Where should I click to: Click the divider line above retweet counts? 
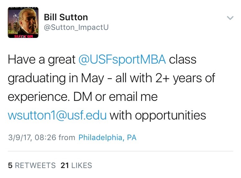tap(121, 151)
